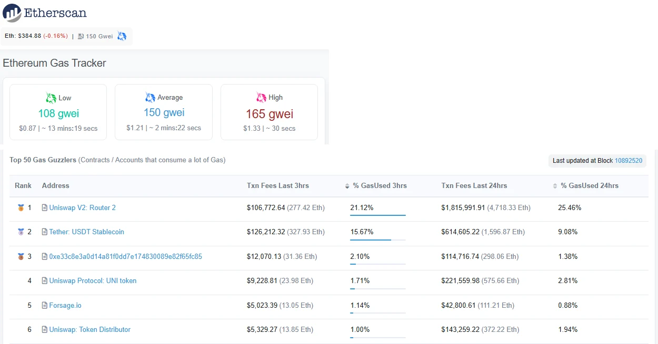Click the $614,605.22 (1,596.87 Eth) cell
The height and width of the screenshot is (344, 658).
483,232
